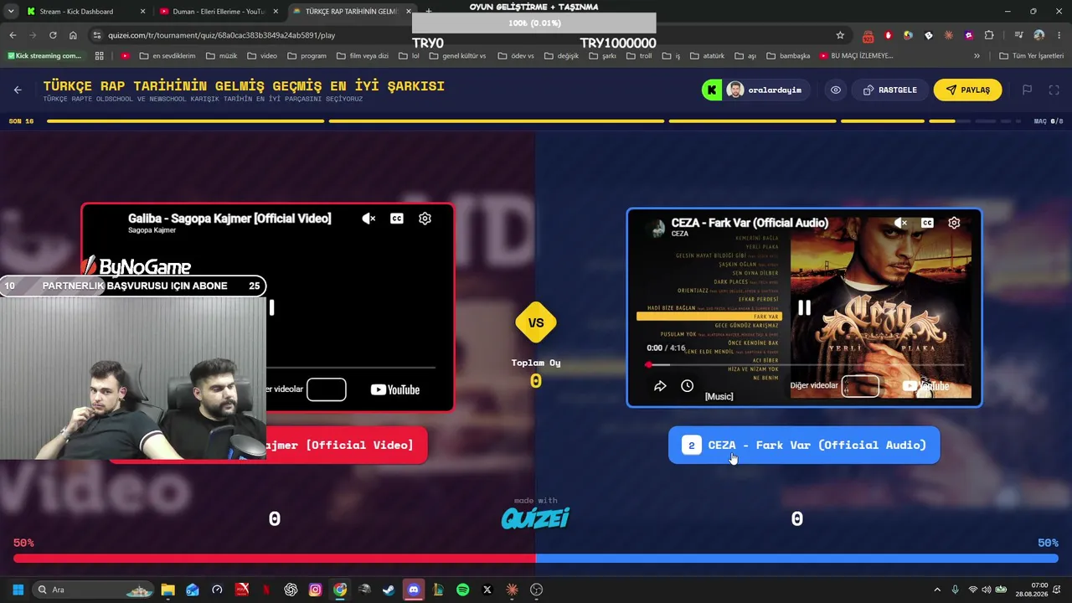Open the Kick streaming bookmark
Viewport: 1072px width, 603px height.
(x=44, y=56)
